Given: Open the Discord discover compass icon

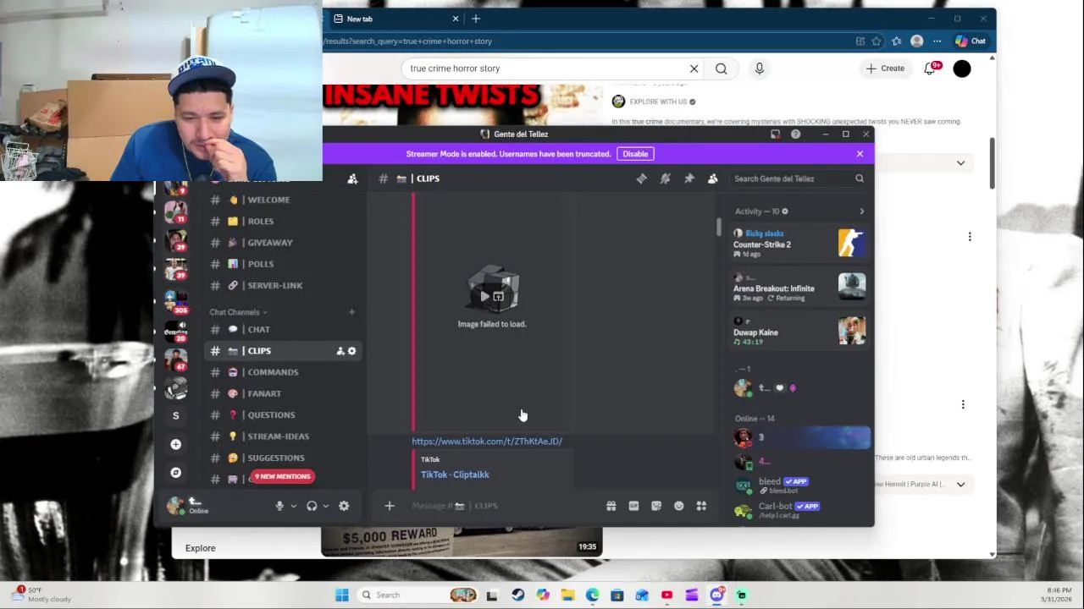Looking at the screenshot, I should [x=175, y=473].
